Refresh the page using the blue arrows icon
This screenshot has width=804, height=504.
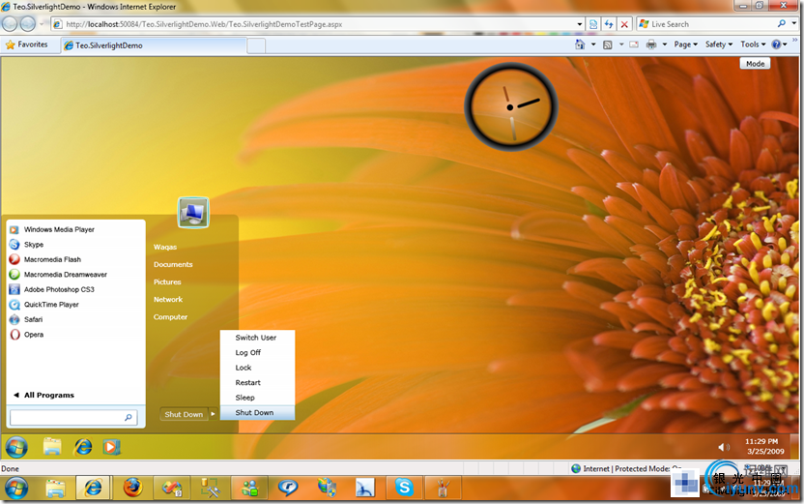click(x=609, y=24)
